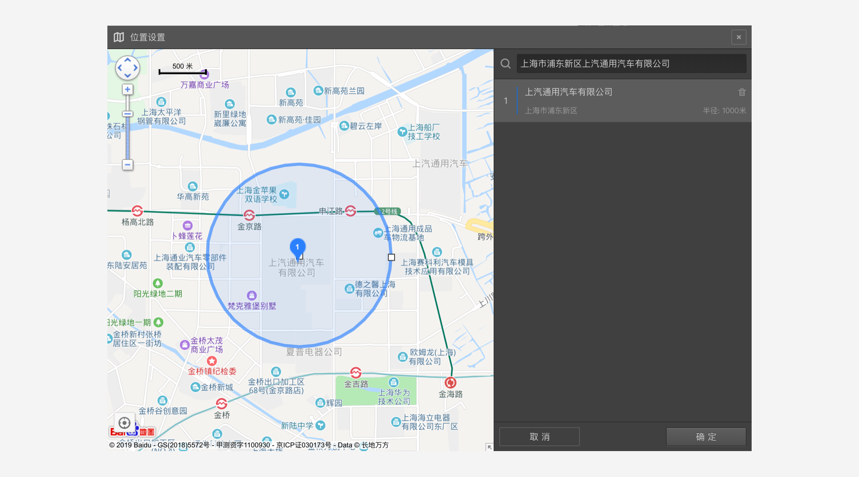Pan the map right with the arrow control
The image size is (859, 477).
click(136, 68)
